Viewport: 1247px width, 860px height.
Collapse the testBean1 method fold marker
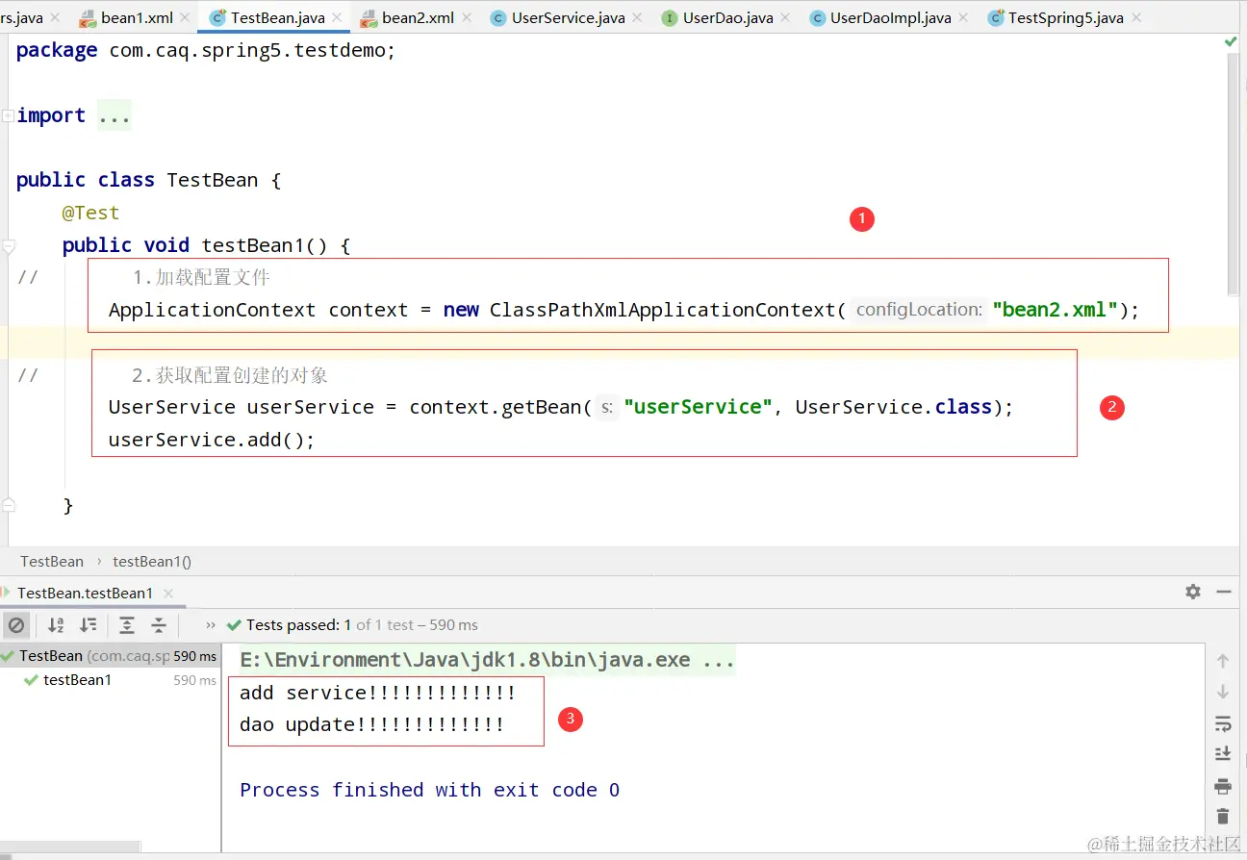point(8,246)
